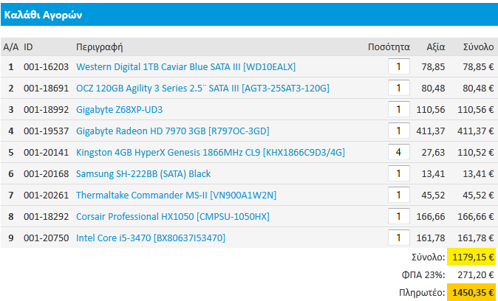This screenshot has height=301, width=498.
Task: Click quantity field showing 4 for Kingston
Action: click(398, 152)
